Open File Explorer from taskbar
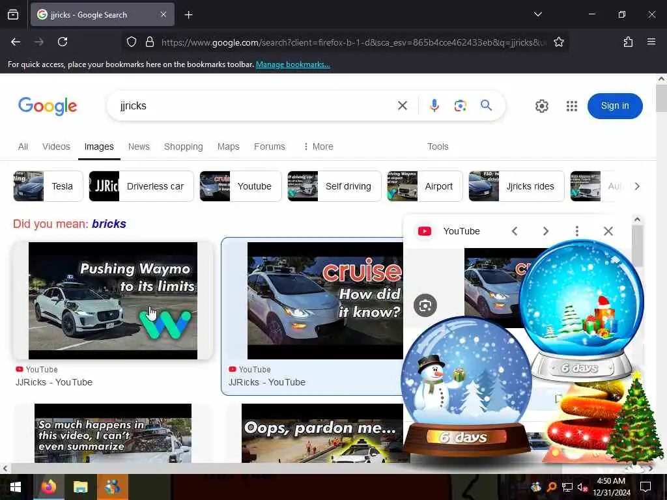667x500 pixels. [x=80, y=487]
